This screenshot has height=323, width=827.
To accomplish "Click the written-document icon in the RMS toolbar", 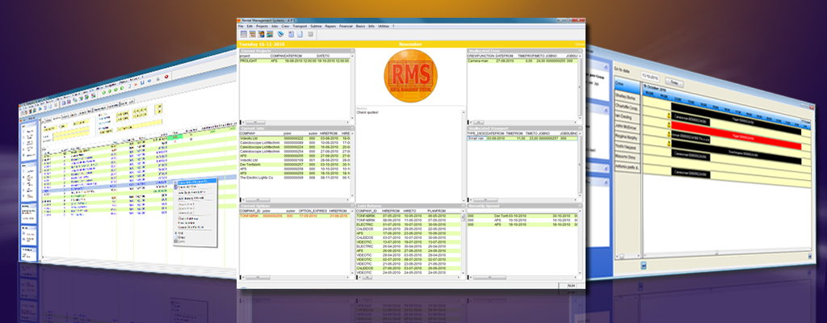I will (291, 34).
